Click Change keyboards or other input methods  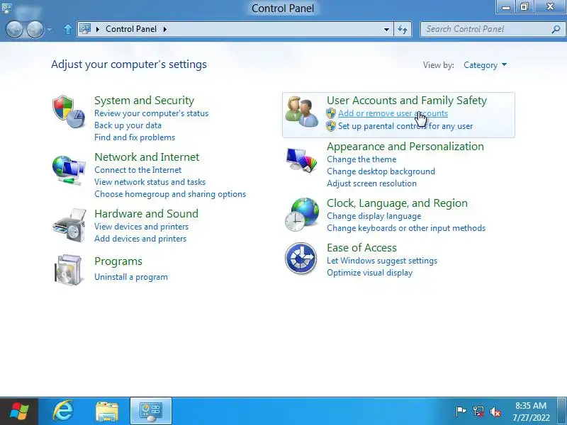click(x=406, y=228)
